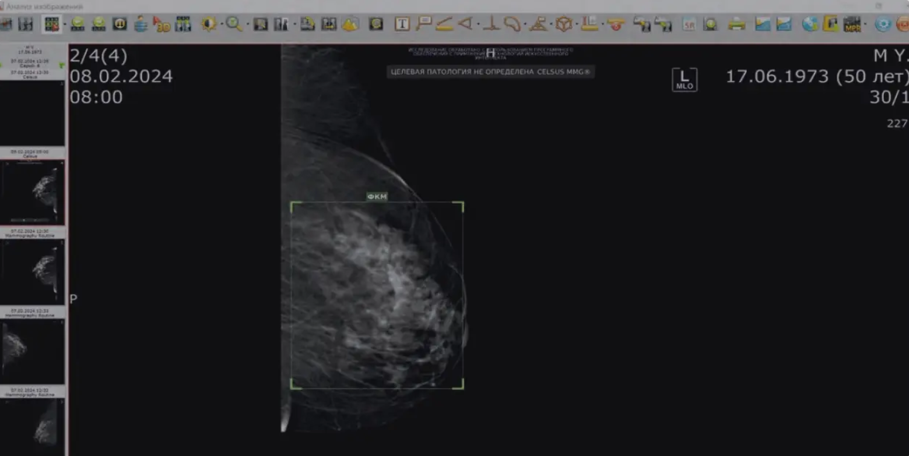
Task: Click the settings gear icon in toolbar
Action: [x=883, y=24]
